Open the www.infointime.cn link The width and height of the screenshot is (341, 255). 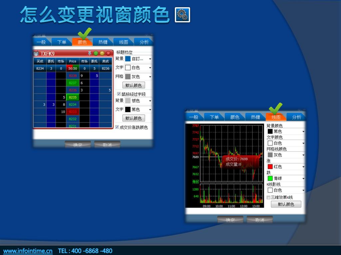[x=28, y=251]
